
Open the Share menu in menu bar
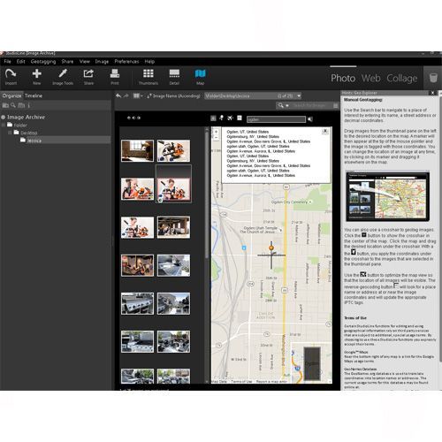pos(67,61)
